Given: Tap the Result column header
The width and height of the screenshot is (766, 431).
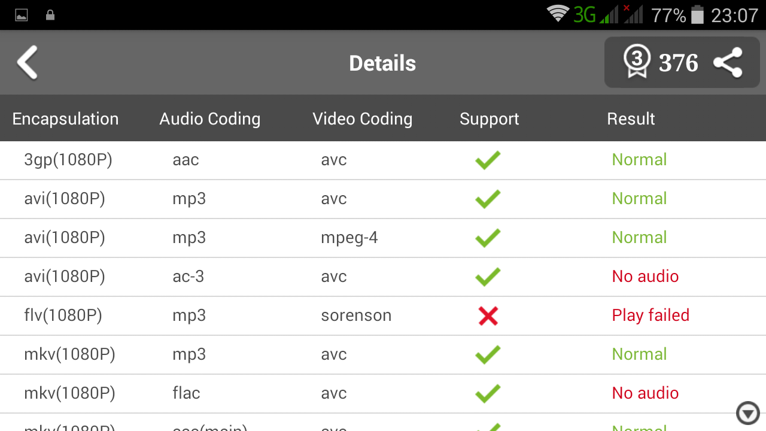Looking at the screenshot, I should coord(631,119).
